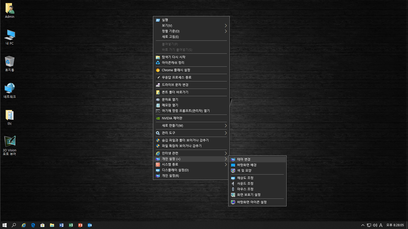The height and width of the screenshot is (229, 408).
Task: Select 마우스 조정 in submenu
Action: tap(257, 189)
